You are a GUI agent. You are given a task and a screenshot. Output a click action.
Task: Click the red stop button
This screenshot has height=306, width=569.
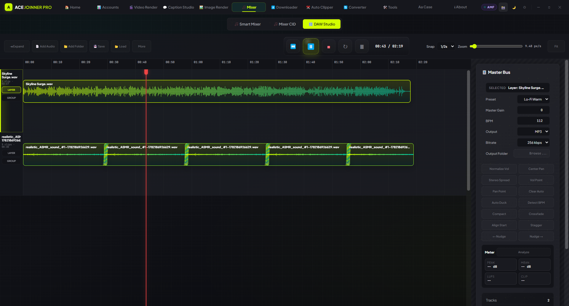coord(329,47)
